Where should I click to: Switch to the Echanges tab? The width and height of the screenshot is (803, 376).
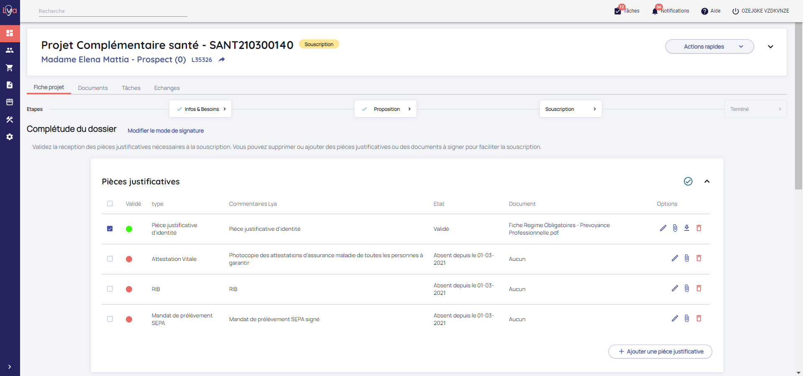click(167, 88)
